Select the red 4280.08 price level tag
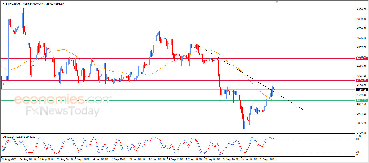 pyautogui.click(x=361, y=80)
